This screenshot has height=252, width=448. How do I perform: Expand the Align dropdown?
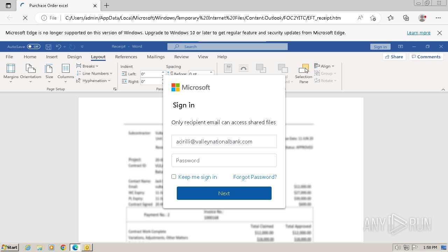(324, 66)
